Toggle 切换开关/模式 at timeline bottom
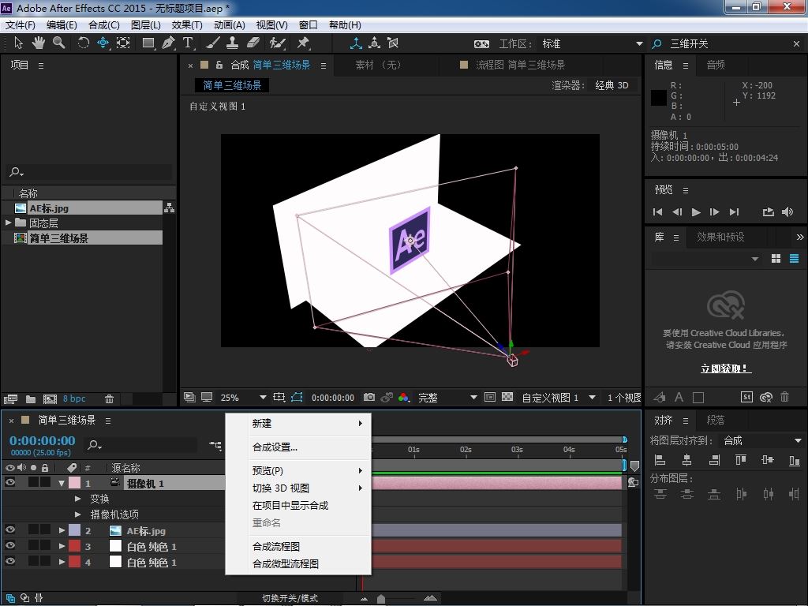The image size is (808, 606). pos(290,598)
